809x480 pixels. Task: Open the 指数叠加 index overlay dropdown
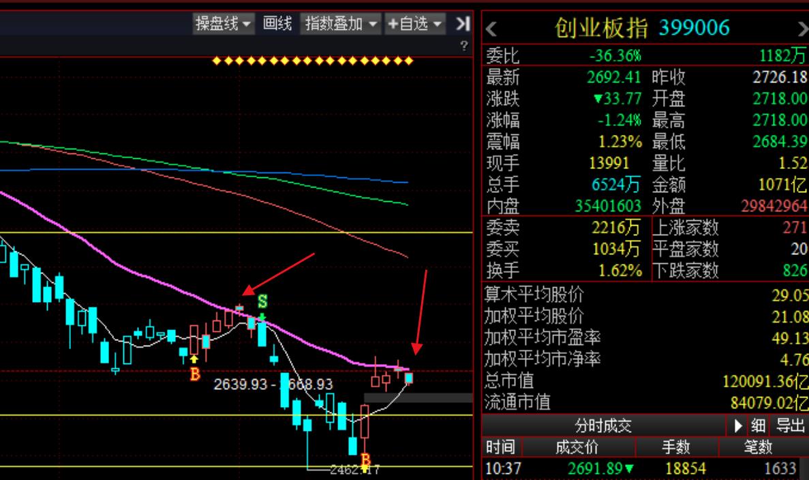341,22
